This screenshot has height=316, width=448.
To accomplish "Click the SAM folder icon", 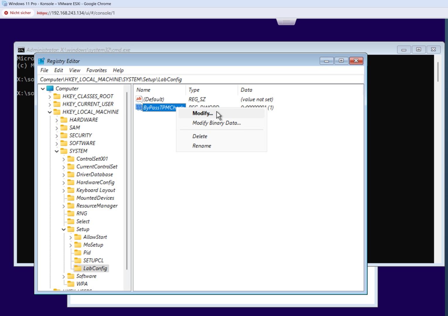I will tap(64, 128).
